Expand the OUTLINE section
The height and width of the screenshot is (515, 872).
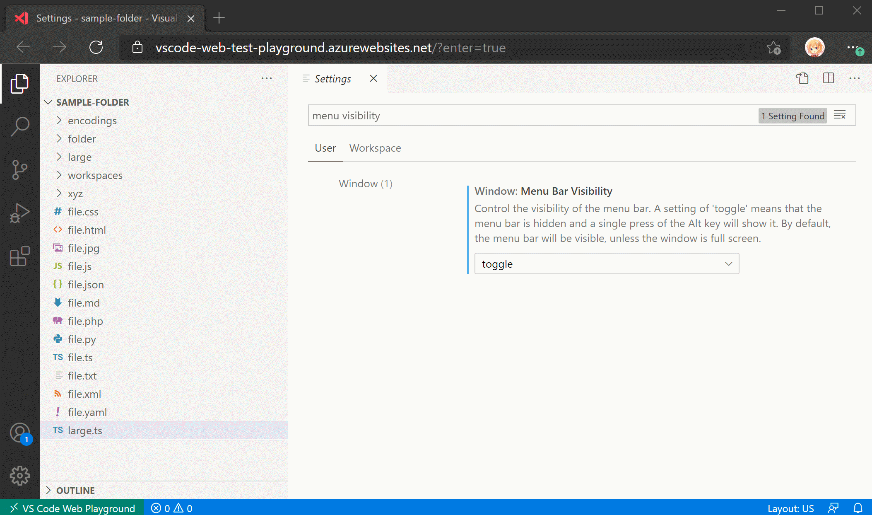tap(76, 490)
